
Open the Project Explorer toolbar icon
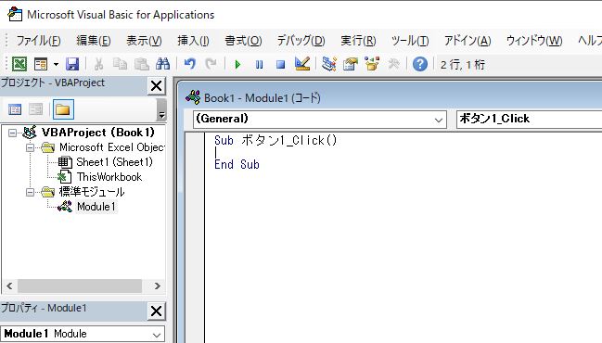tap(329, 64)
